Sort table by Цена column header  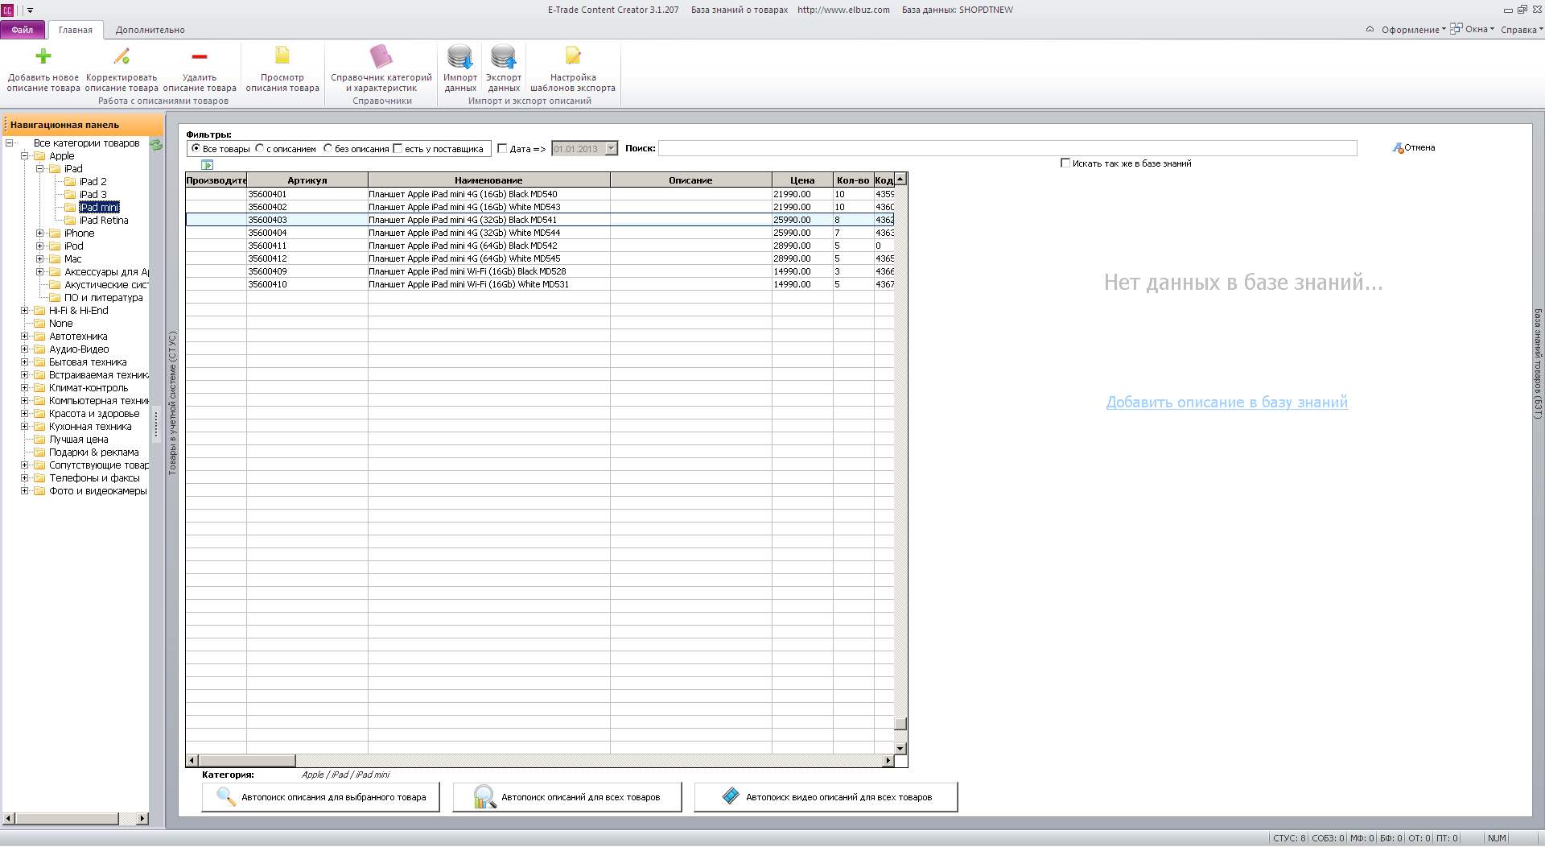pyautogui.click(x=802, y=180)
